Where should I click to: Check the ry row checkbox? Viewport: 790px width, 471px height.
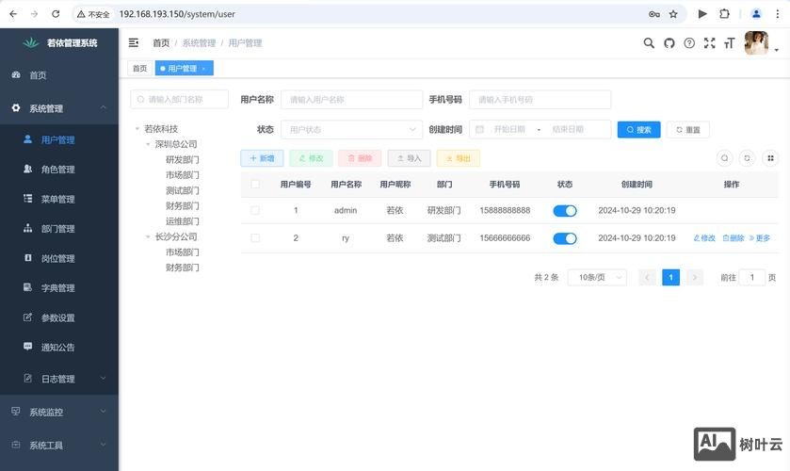pos(255,238)
